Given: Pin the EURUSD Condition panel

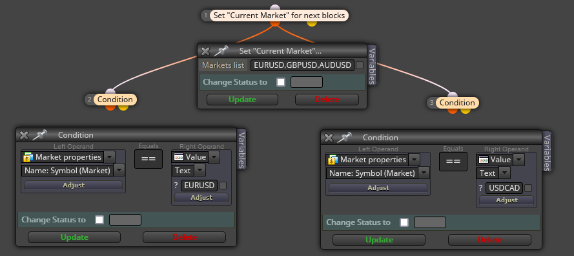Looking at the screenshot, I should [39, 135].
